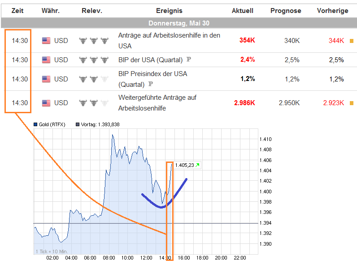This screenshot has height=264, width=357.
Task: Click the yellow marker next to 344K
Action: tap(352, 41)
